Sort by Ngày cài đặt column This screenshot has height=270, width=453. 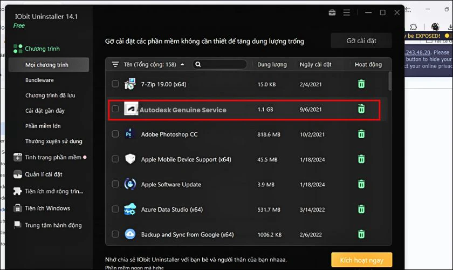tap(315, 65)
